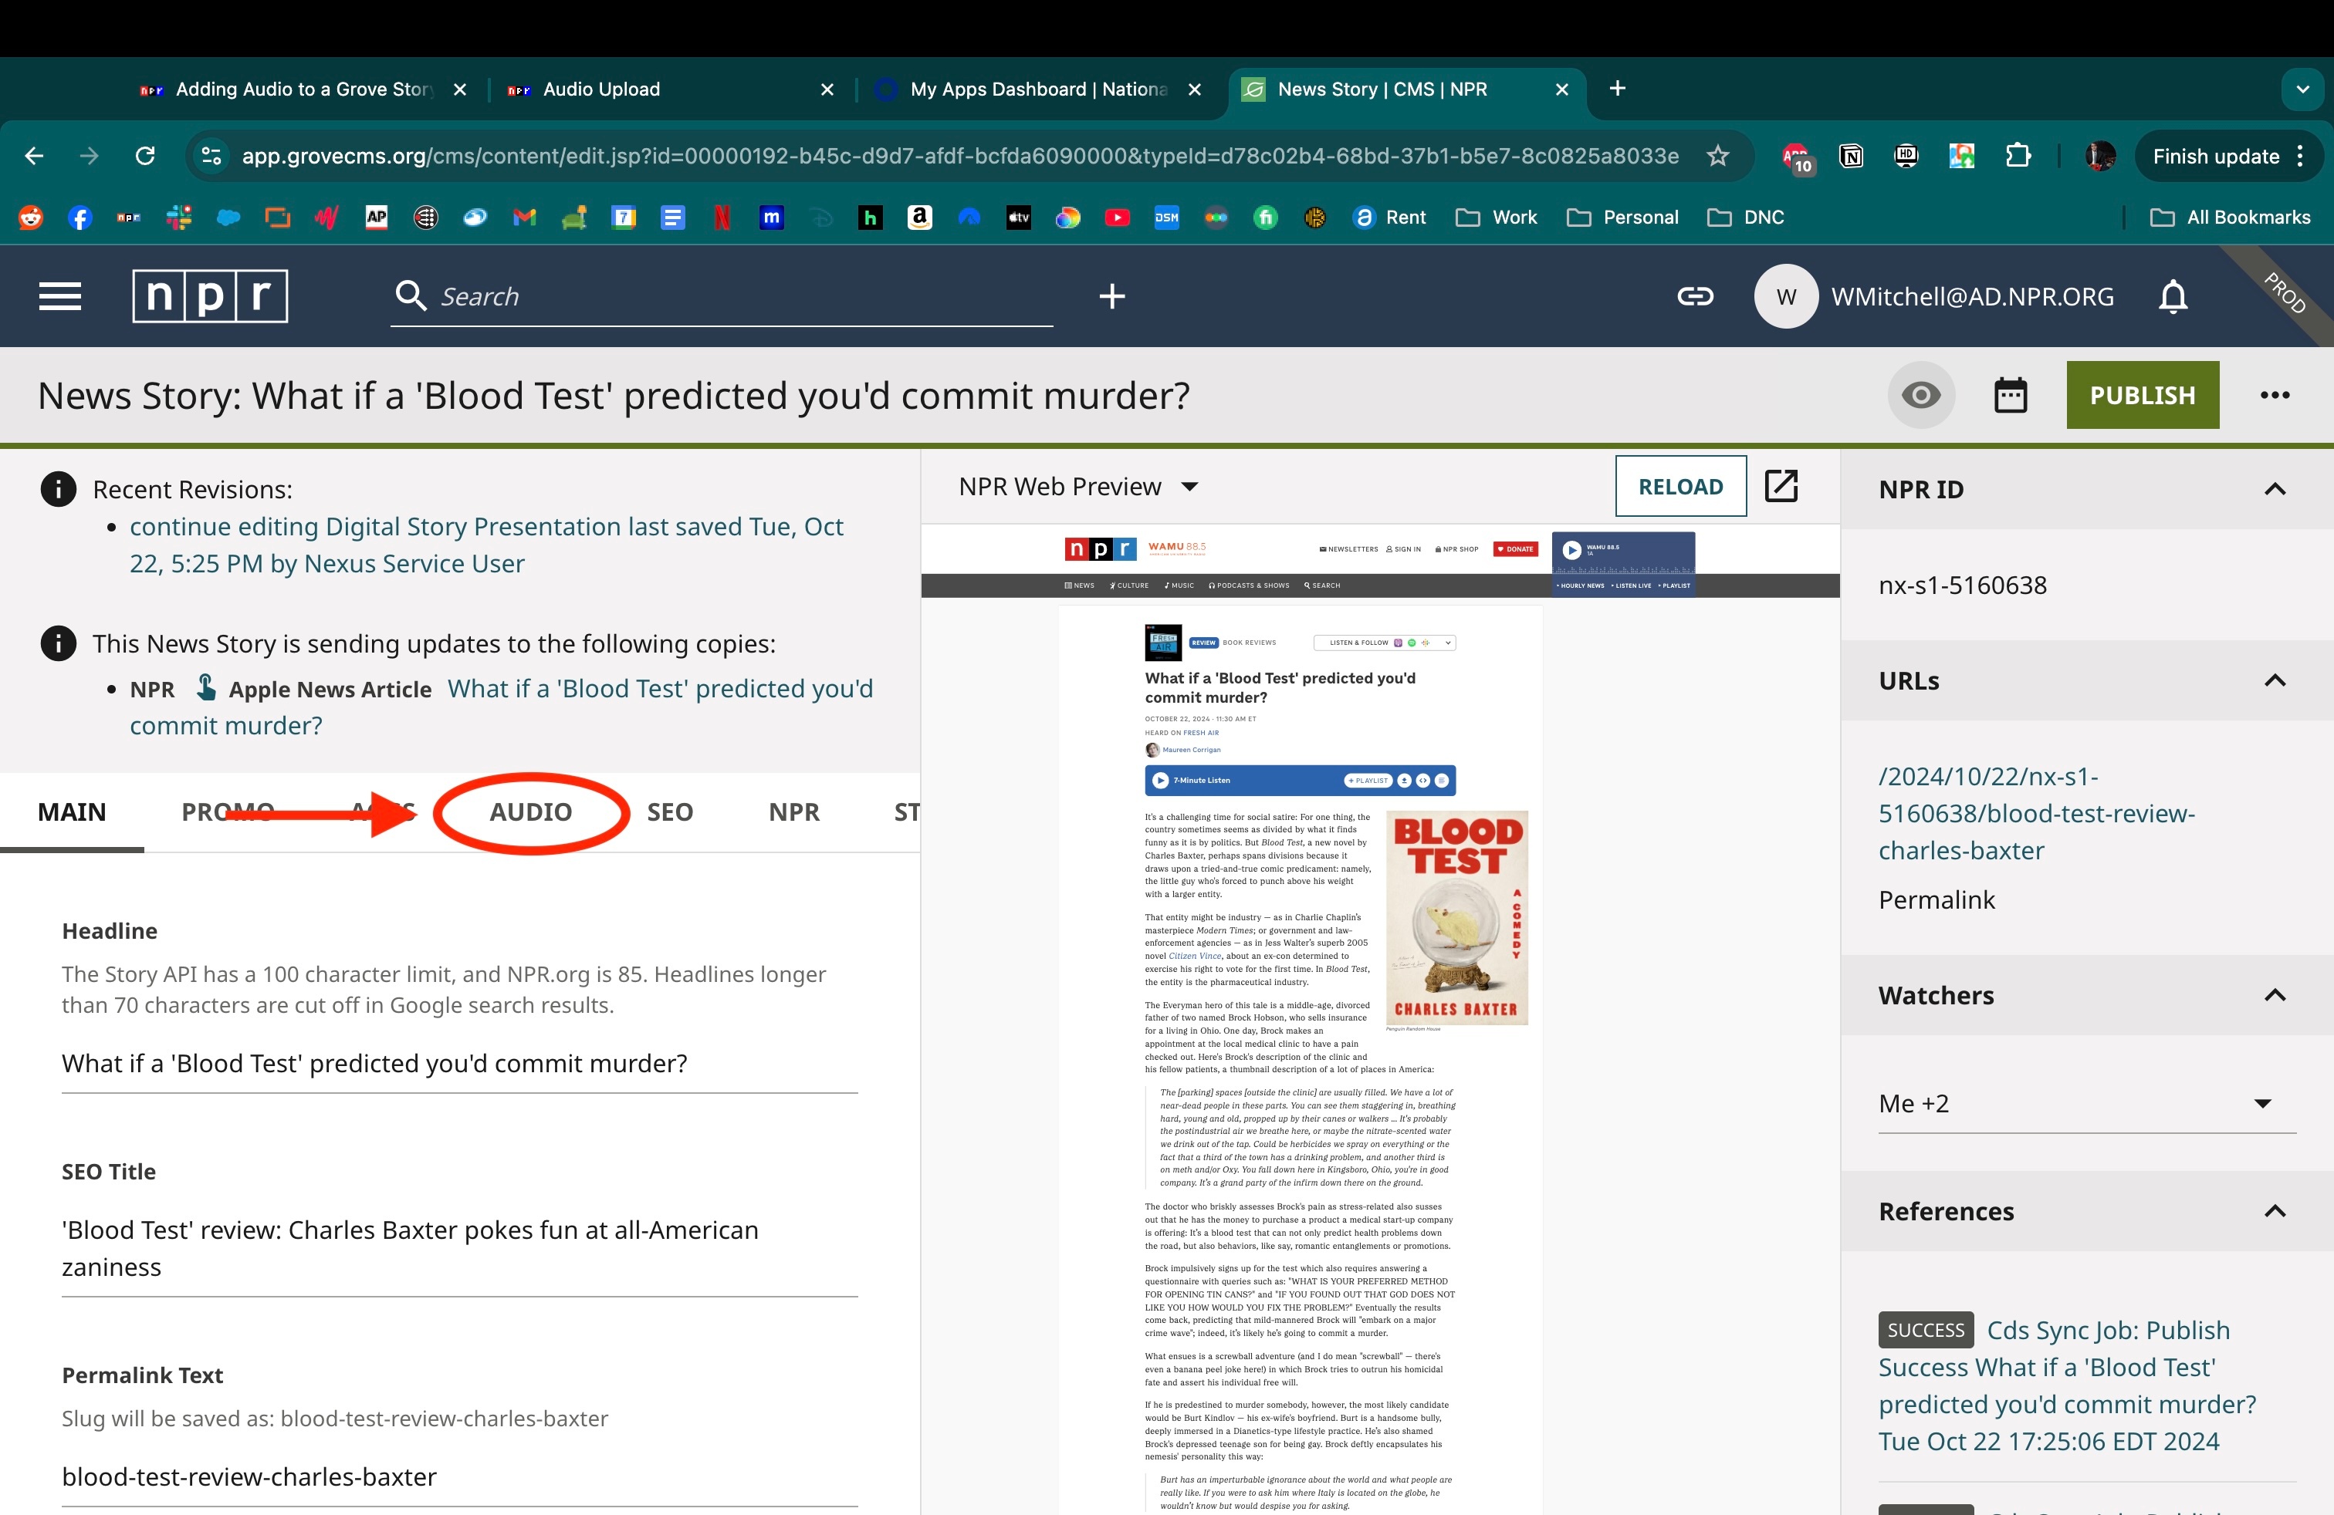Switch to the SEO tab
Viewport: 2334px width, 1515px height.
[670, 811]
